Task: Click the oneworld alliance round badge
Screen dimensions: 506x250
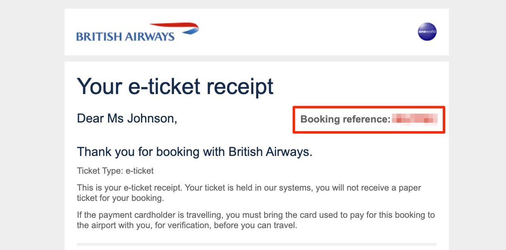Action: [x=427, y=32]
